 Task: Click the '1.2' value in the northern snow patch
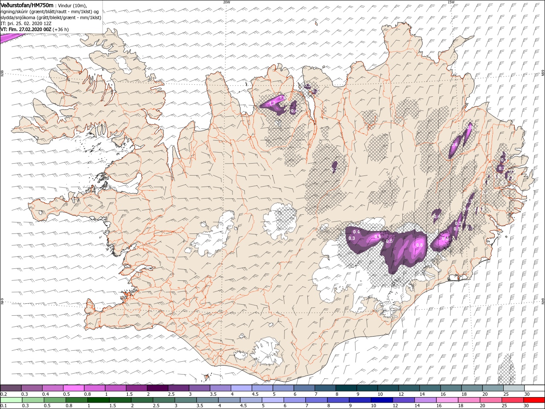(272, 104)
